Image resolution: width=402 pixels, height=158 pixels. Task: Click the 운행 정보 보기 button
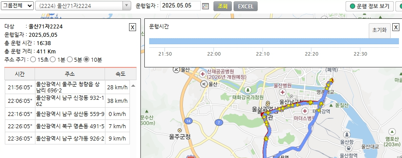tap(370, 6)
